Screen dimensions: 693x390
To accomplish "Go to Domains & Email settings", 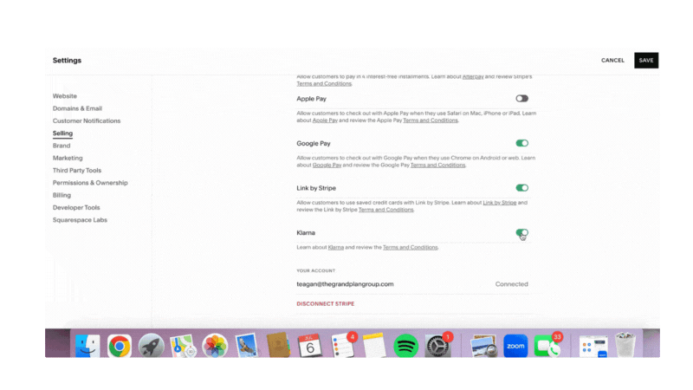I will 77,108.
